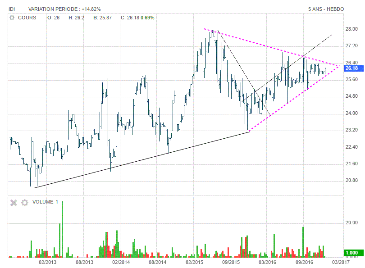Image resolution: width=365 pixels, height=268 pixels.
Task: Click the 09/2015 date axis label
Action: point(231,262)
